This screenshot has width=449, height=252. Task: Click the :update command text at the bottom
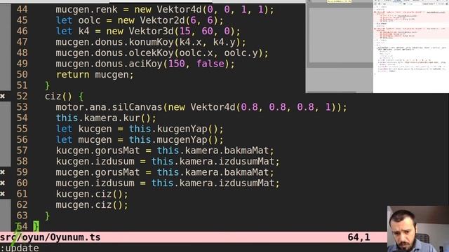click(20, 248)
